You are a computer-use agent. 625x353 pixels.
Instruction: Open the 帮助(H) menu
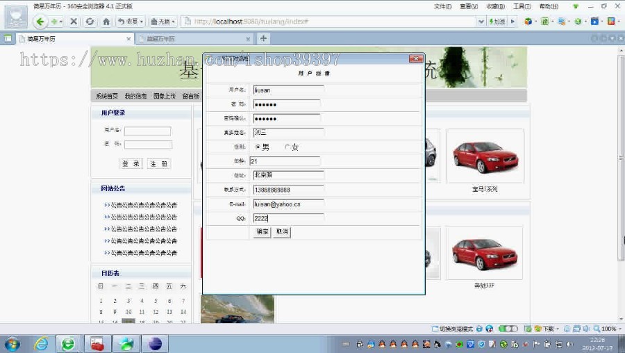point(549,6)
